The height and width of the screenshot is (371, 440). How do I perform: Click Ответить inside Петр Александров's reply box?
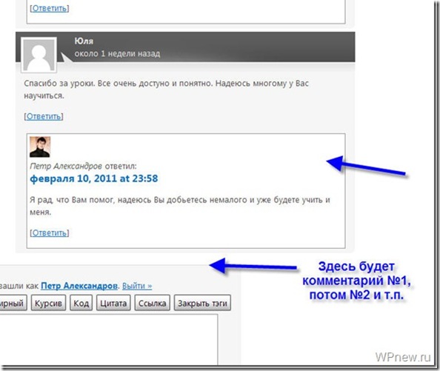point(50,233)
